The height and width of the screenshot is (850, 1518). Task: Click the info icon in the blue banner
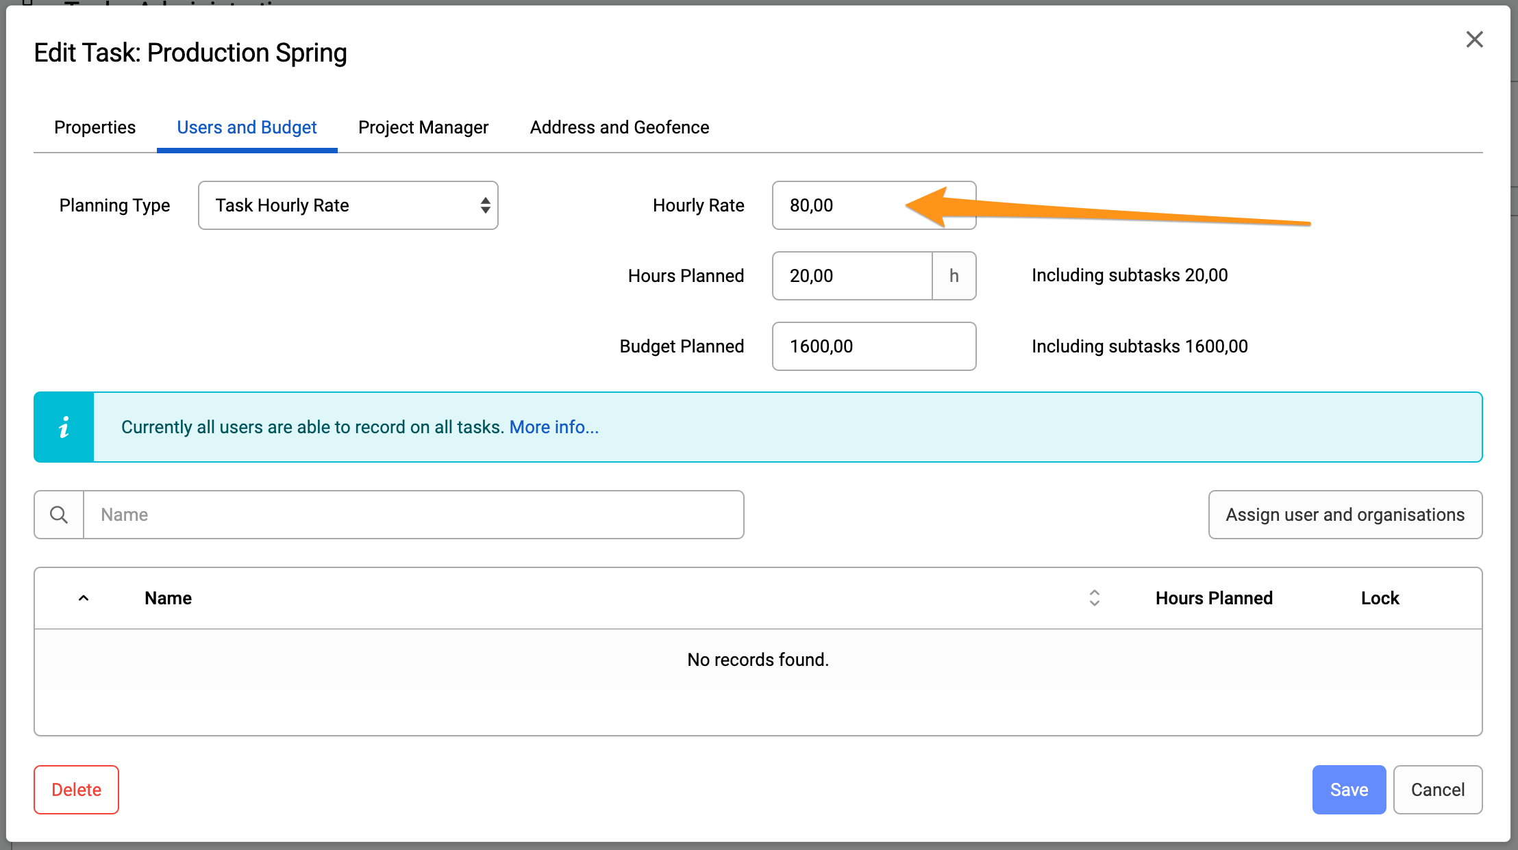point(64,427)
